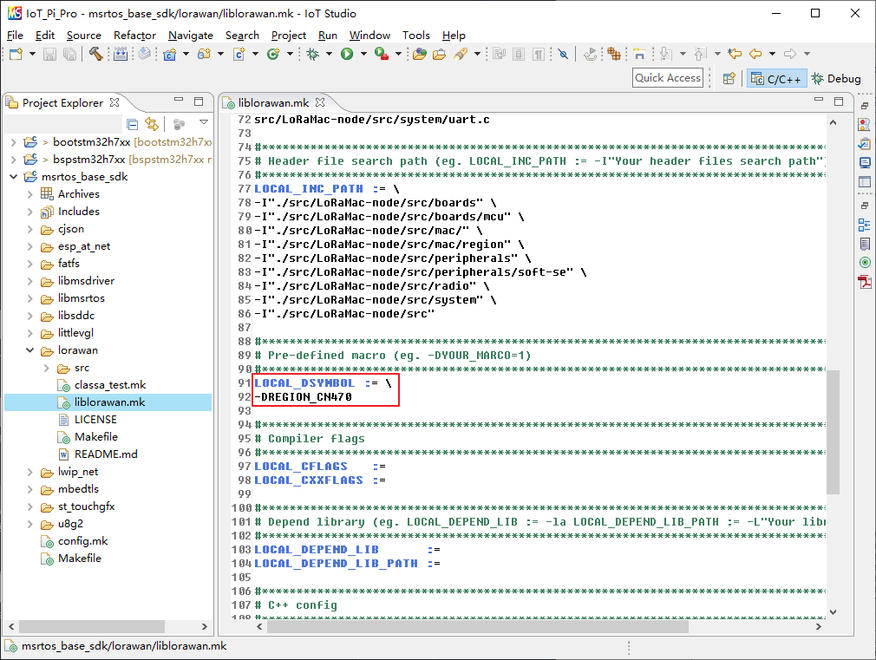
Task: Open the Debug perspective
Action: point(836,79)
